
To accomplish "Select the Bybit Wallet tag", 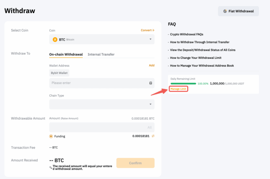I will click(59, 73).
